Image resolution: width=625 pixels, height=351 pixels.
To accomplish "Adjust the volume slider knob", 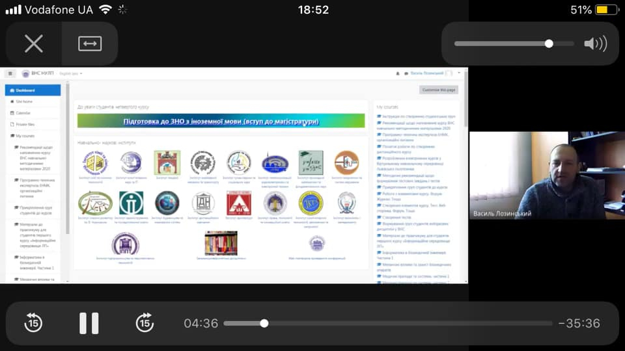I will tap(549, 44).
